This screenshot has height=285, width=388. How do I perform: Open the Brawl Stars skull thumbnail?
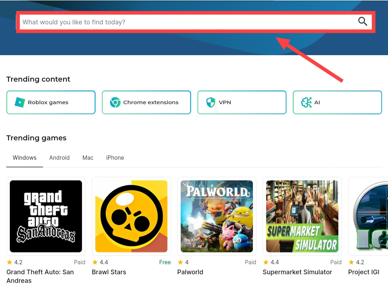[131, 216]
